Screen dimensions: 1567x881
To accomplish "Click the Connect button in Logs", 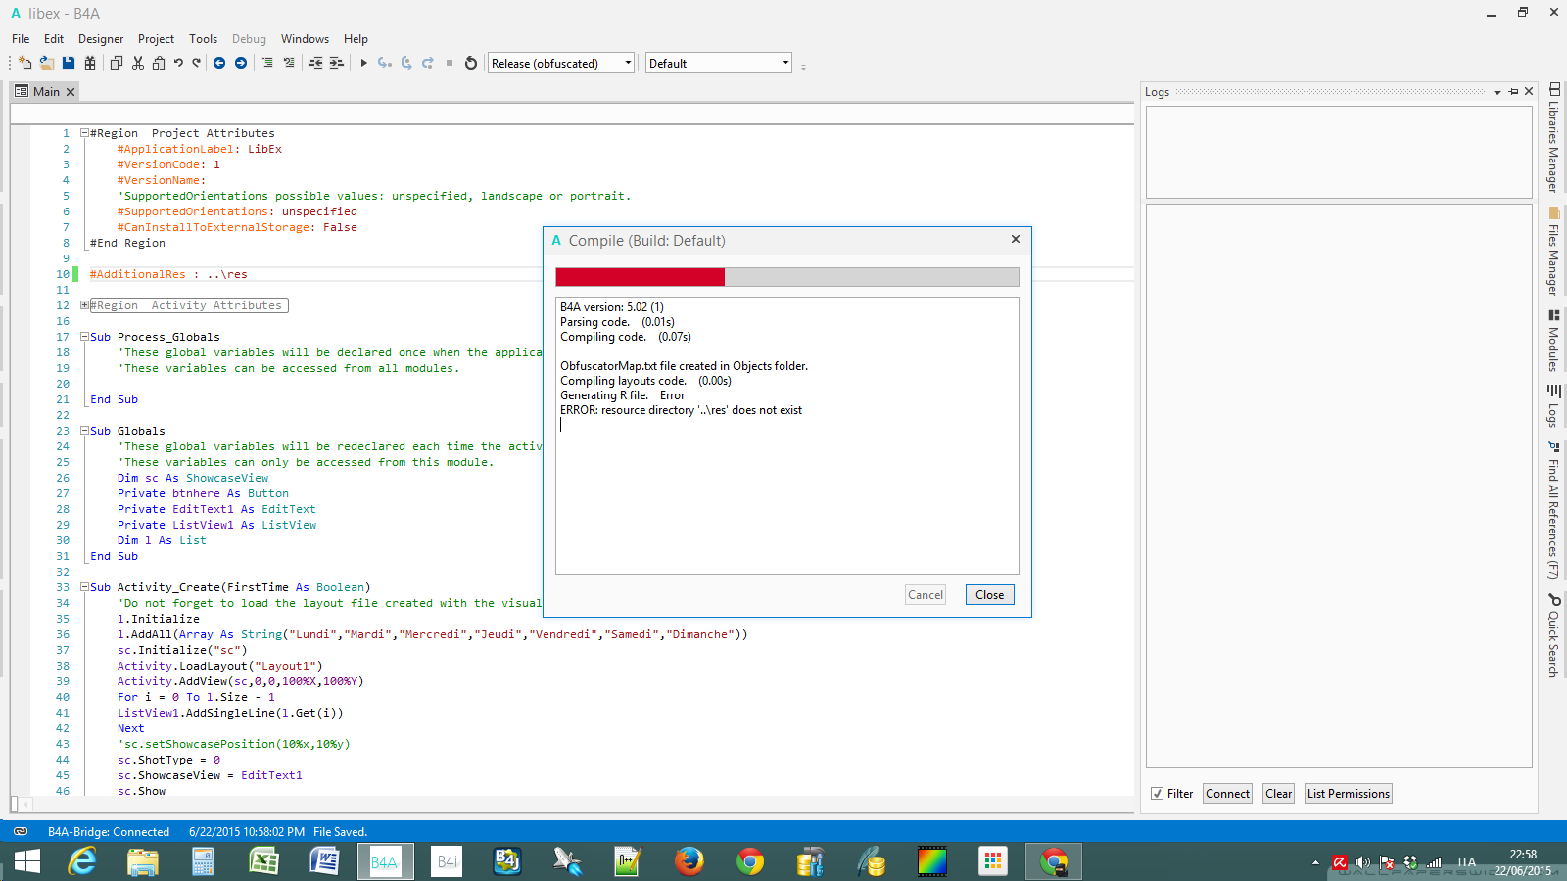I will [x=1227, y=794].
